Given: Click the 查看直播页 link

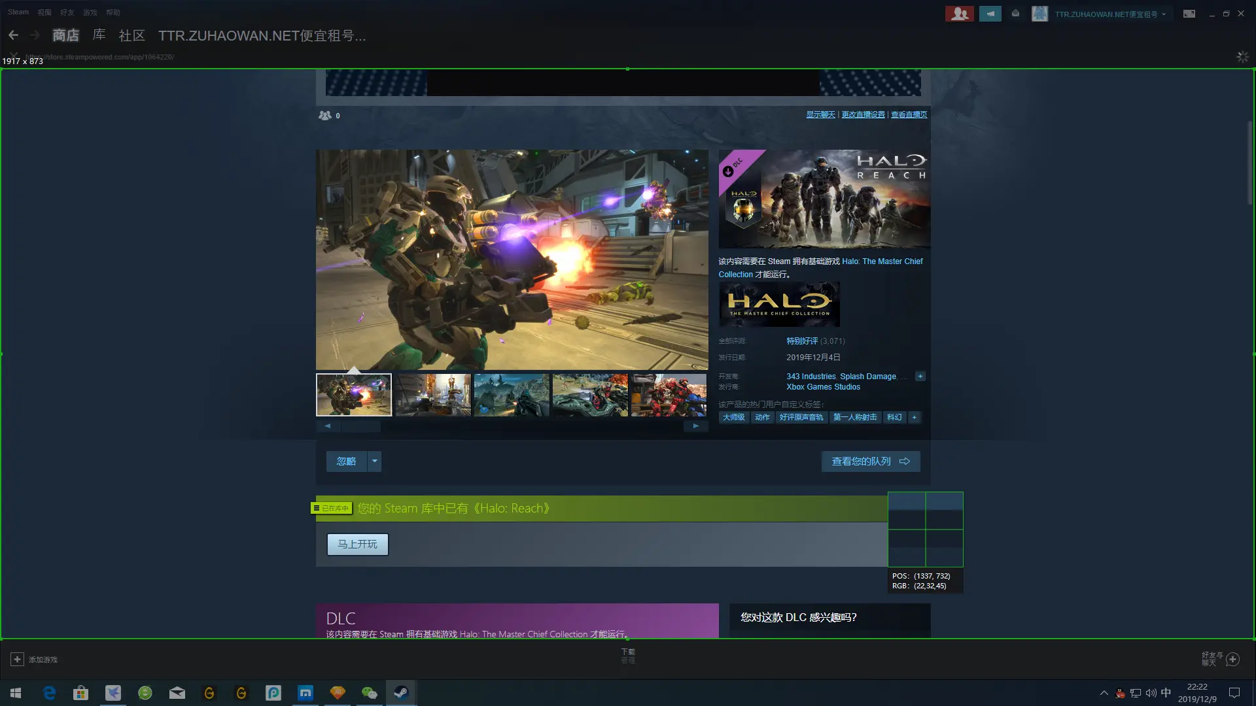Looking at the screenshot, I should click(909, 114).
